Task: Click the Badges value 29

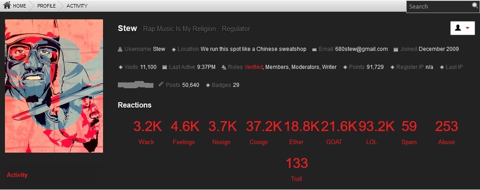Action: point(236,85)
